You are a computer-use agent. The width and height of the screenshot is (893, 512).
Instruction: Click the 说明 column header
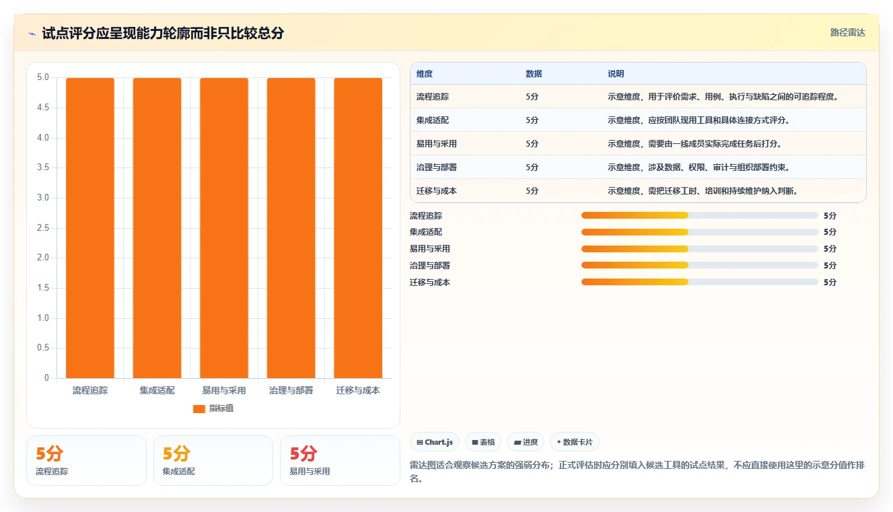click(616, 73)
